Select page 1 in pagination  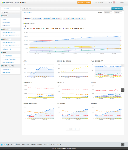tap(70, 129)
